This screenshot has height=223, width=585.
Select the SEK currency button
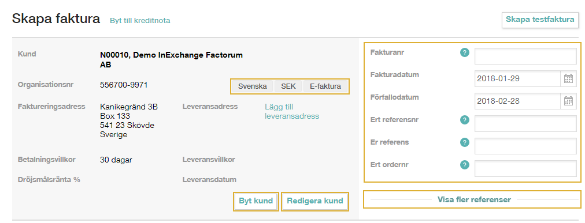coord(288,86)
